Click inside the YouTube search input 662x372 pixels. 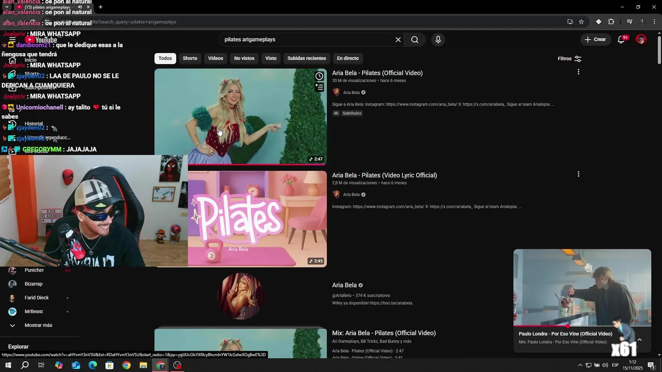(308, 40)
